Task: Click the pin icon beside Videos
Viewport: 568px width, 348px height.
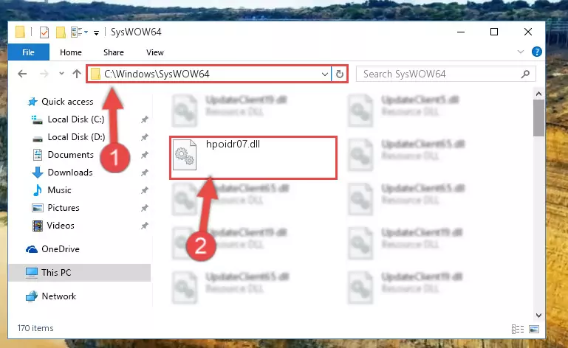Action: (145, 226)
